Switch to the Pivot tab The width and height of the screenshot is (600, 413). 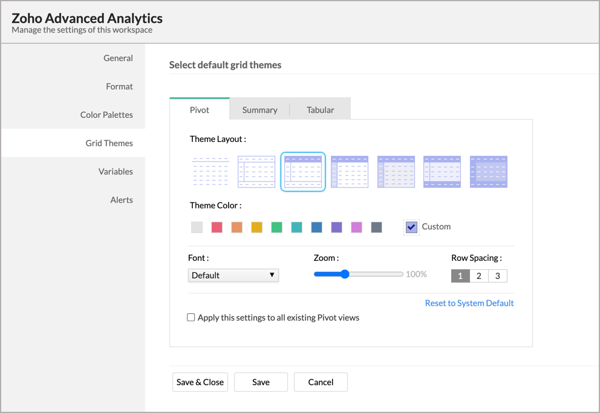point(200,110)
